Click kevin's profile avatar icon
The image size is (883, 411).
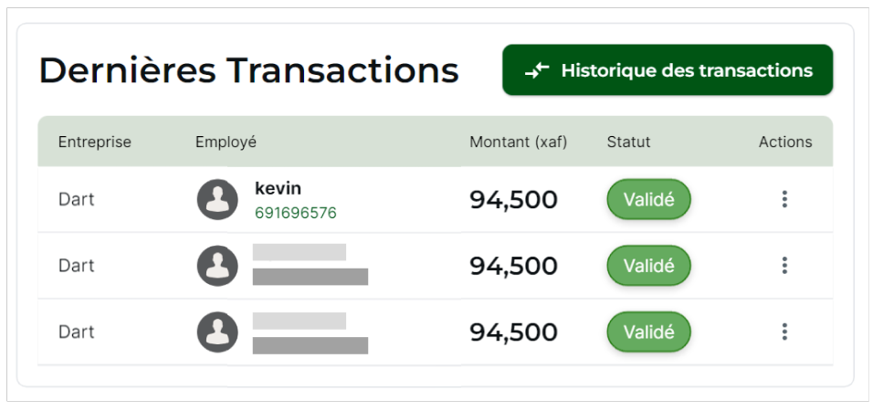click(x=217, y=199)
